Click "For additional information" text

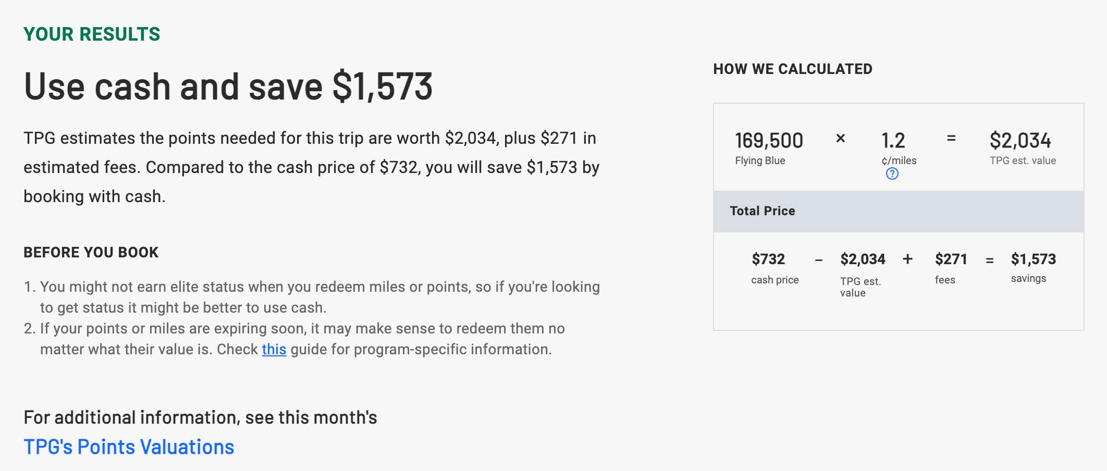coord(200,417)
